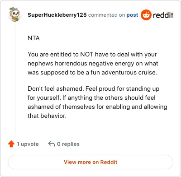
Task: Click the "fun adventurous cruise" line
Action: click(92, 72)
